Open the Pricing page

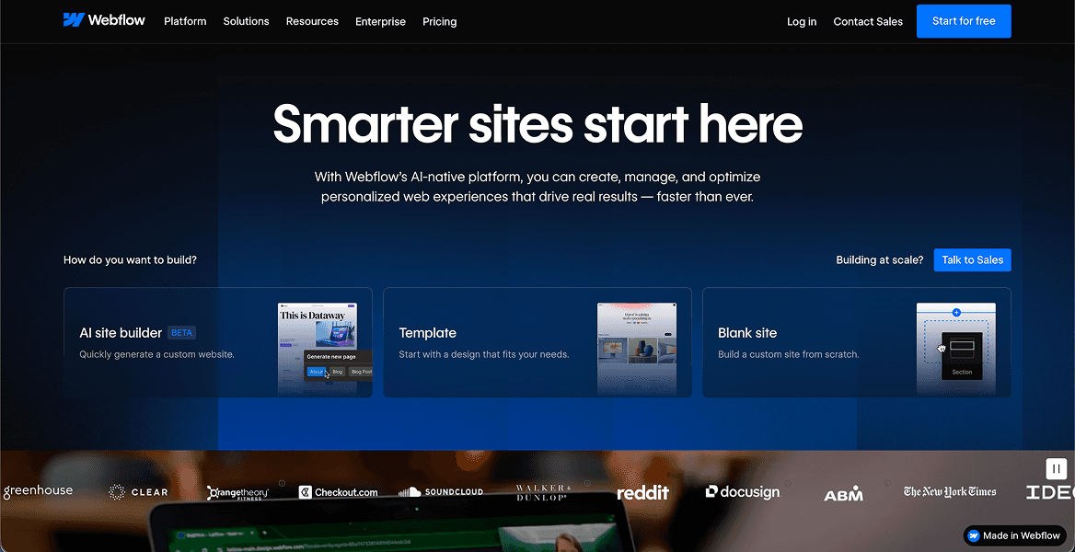click(x=439, y=21)
